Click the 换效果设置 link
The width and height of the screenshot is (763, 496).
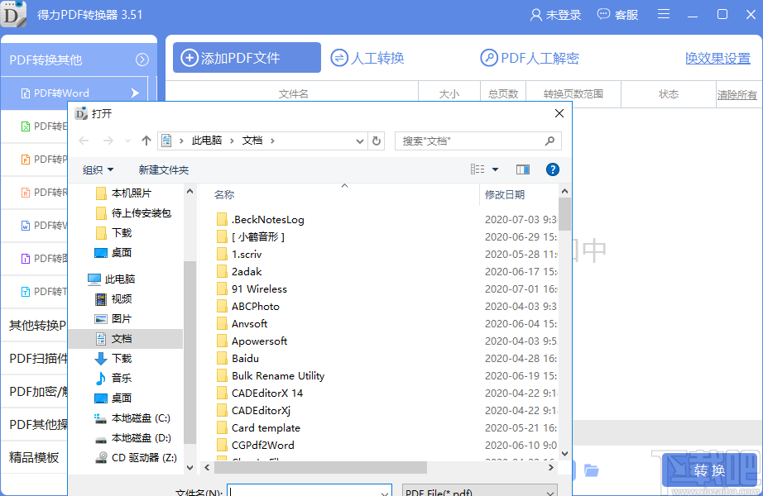pos(717,58)
